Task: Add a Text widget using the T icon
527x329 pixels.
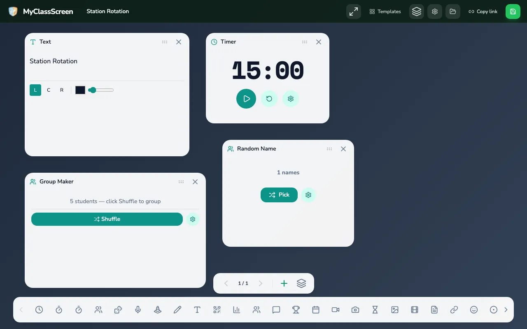Action: coord(197,310)
